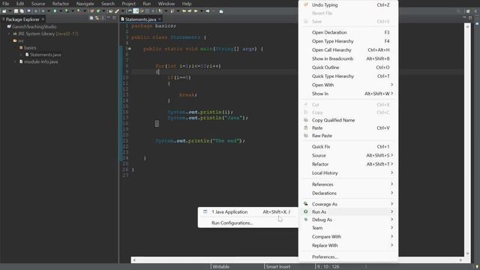The height and width of the screenshot is (270, 480).
Task: Click the Statements.java editor tab
Action: coord(140,19)
